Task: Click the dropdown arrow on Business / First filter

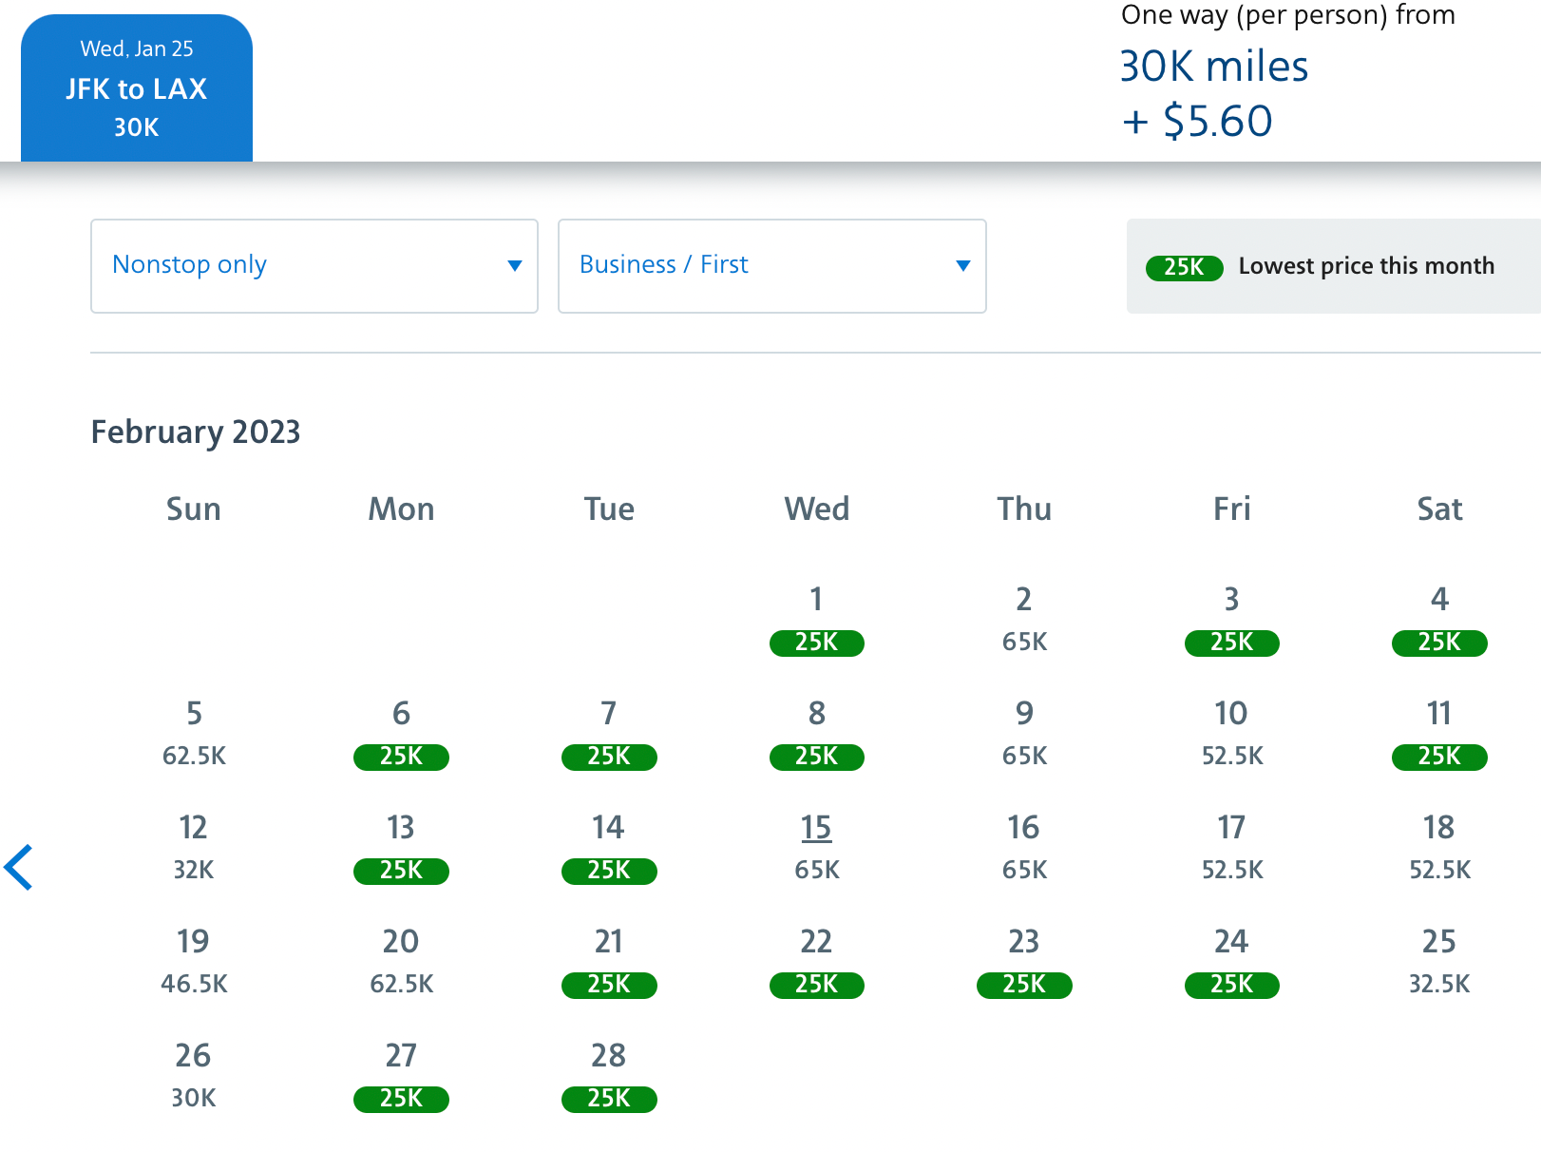Action: 962,266
